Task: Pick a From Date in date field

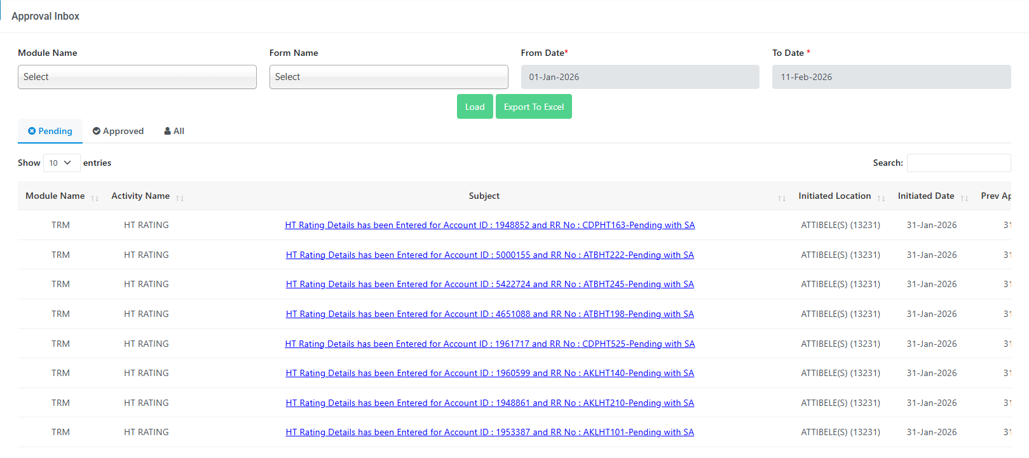Action: 639,77
